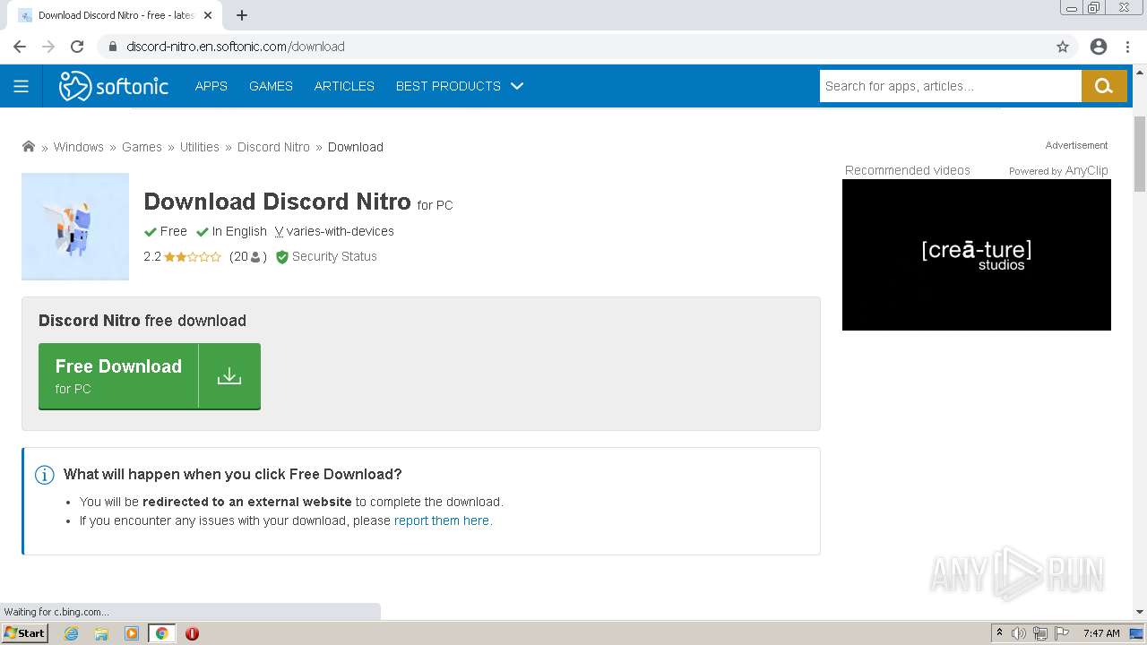The width and height of the screenshot is (1147, 645).
Task: Click the 'In English' label
Action: coord(239,231)
